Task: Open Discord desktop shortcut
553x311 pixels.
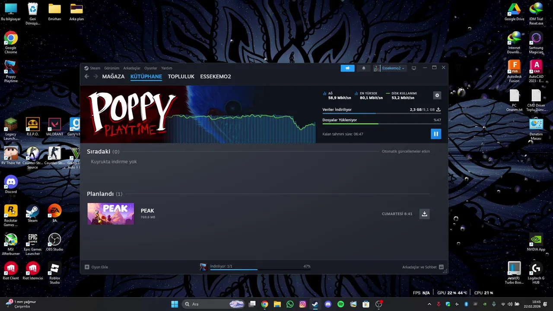Action: (11, 184)
